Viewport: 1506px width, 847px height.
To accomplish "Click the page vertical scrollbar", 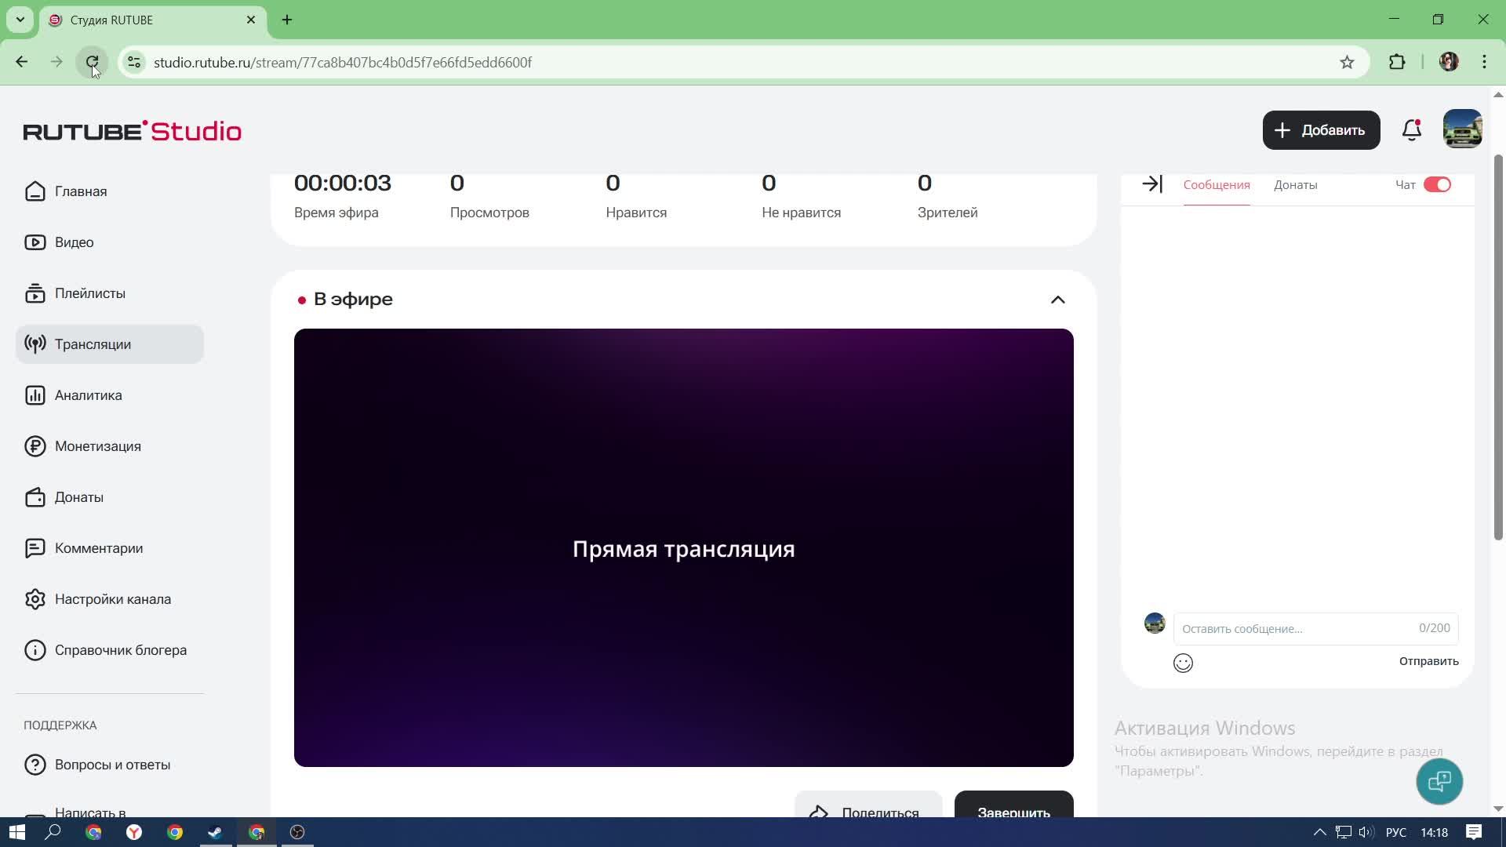I will [x=1497, y=345].
